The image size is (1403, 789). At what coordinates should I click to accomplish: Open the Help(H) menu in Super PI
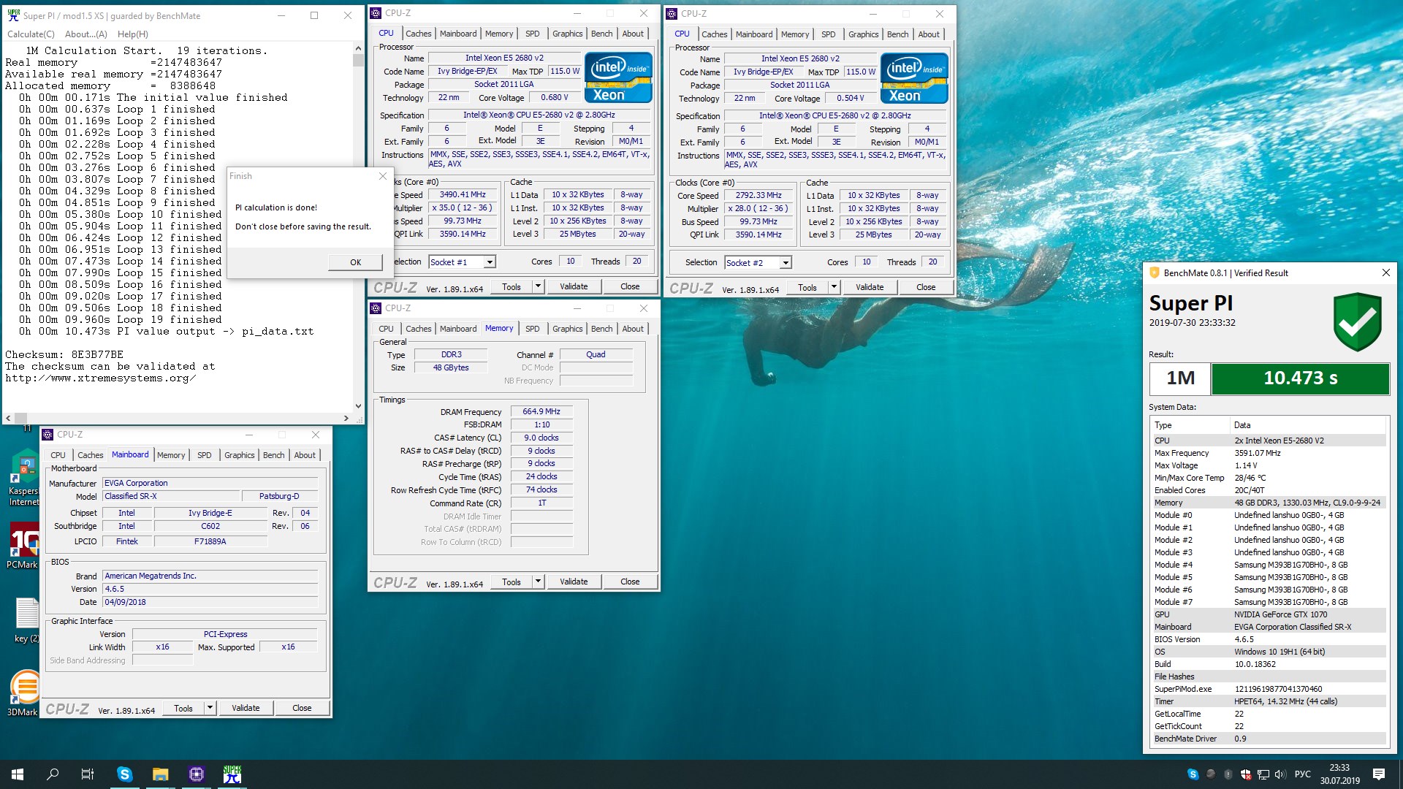click(132, 34)
